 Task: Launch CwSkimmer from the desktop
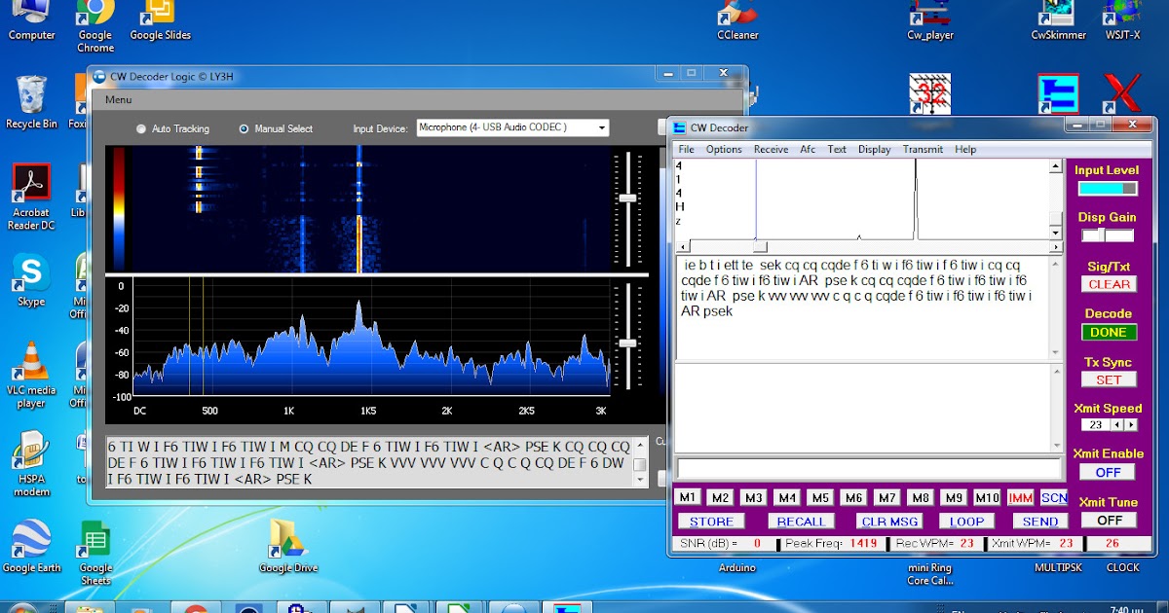click(x=1057, y=18)
